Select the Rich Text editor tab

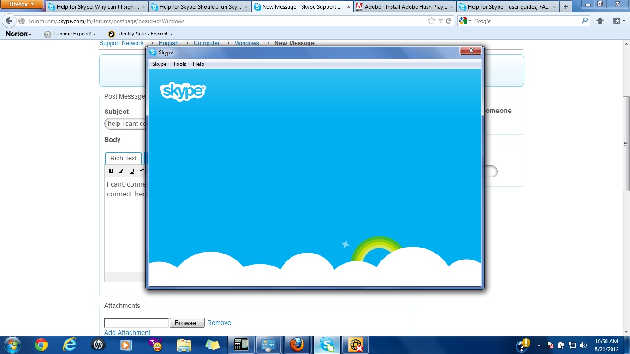123,158
